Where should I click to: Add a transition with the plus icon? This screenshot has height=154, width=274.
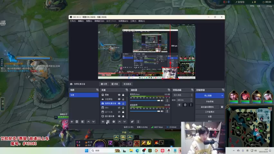[179, 105]
